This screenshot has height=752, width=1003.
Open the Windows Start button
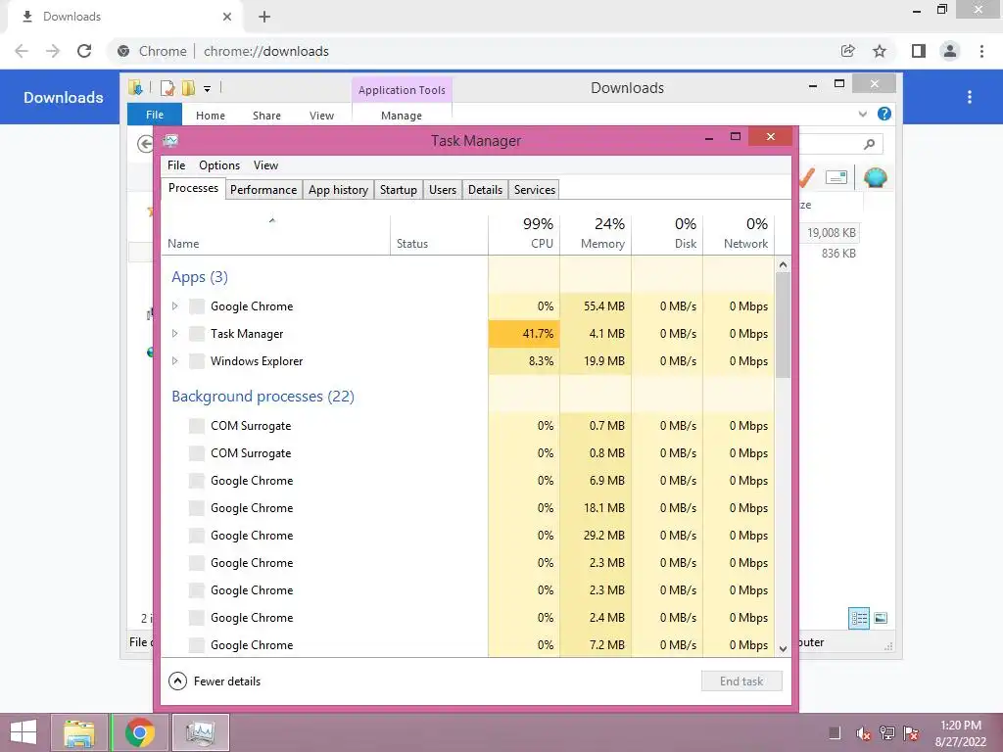24,732
